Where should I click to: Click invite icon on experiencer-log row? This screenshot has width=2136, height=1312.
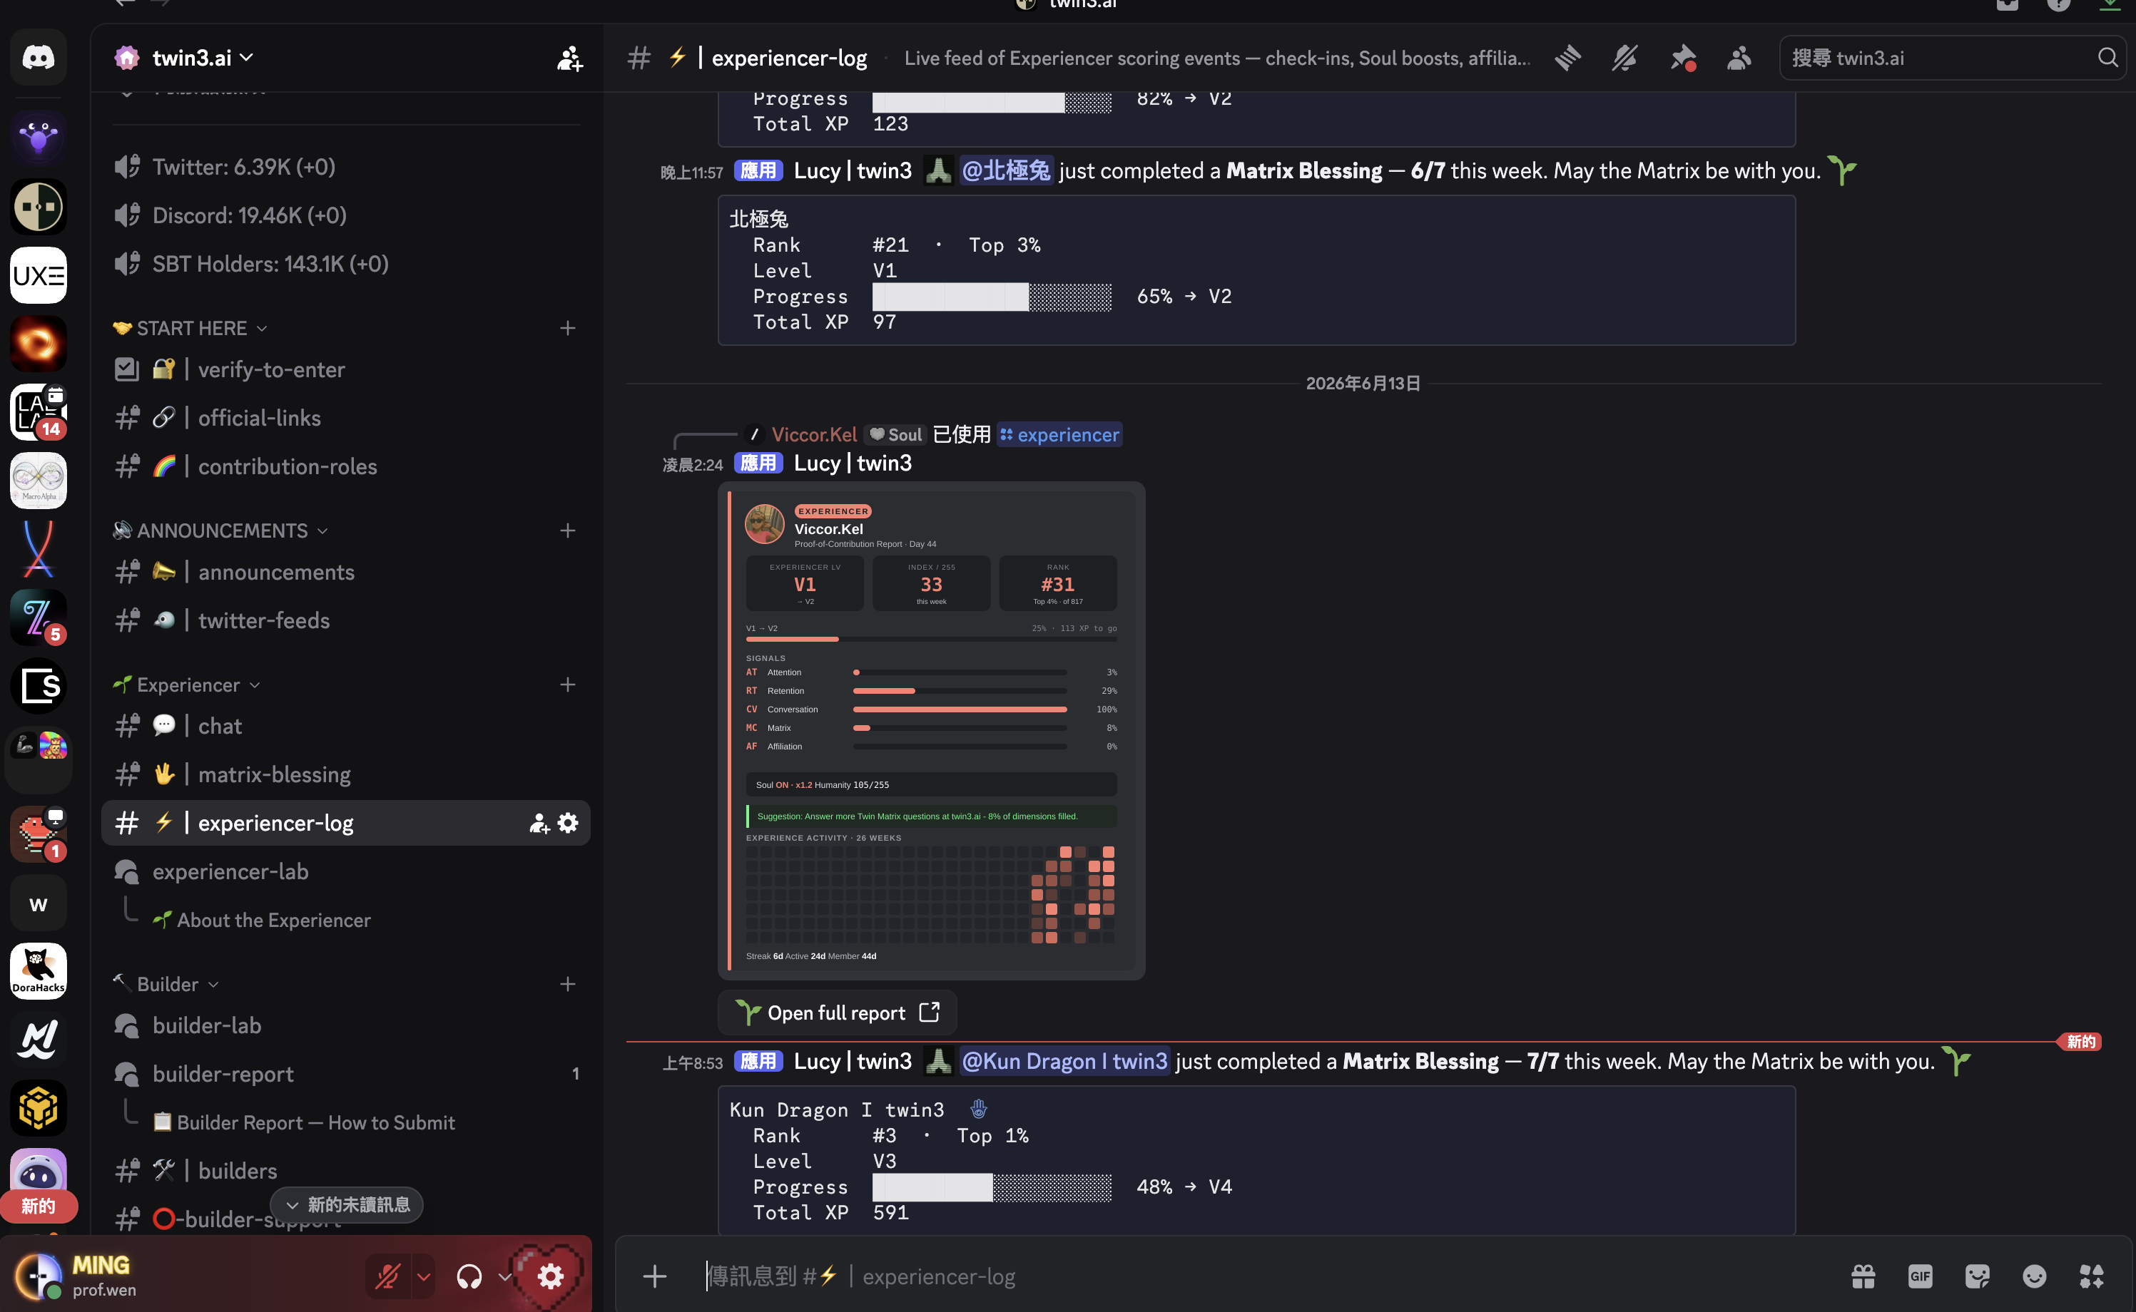539,823
